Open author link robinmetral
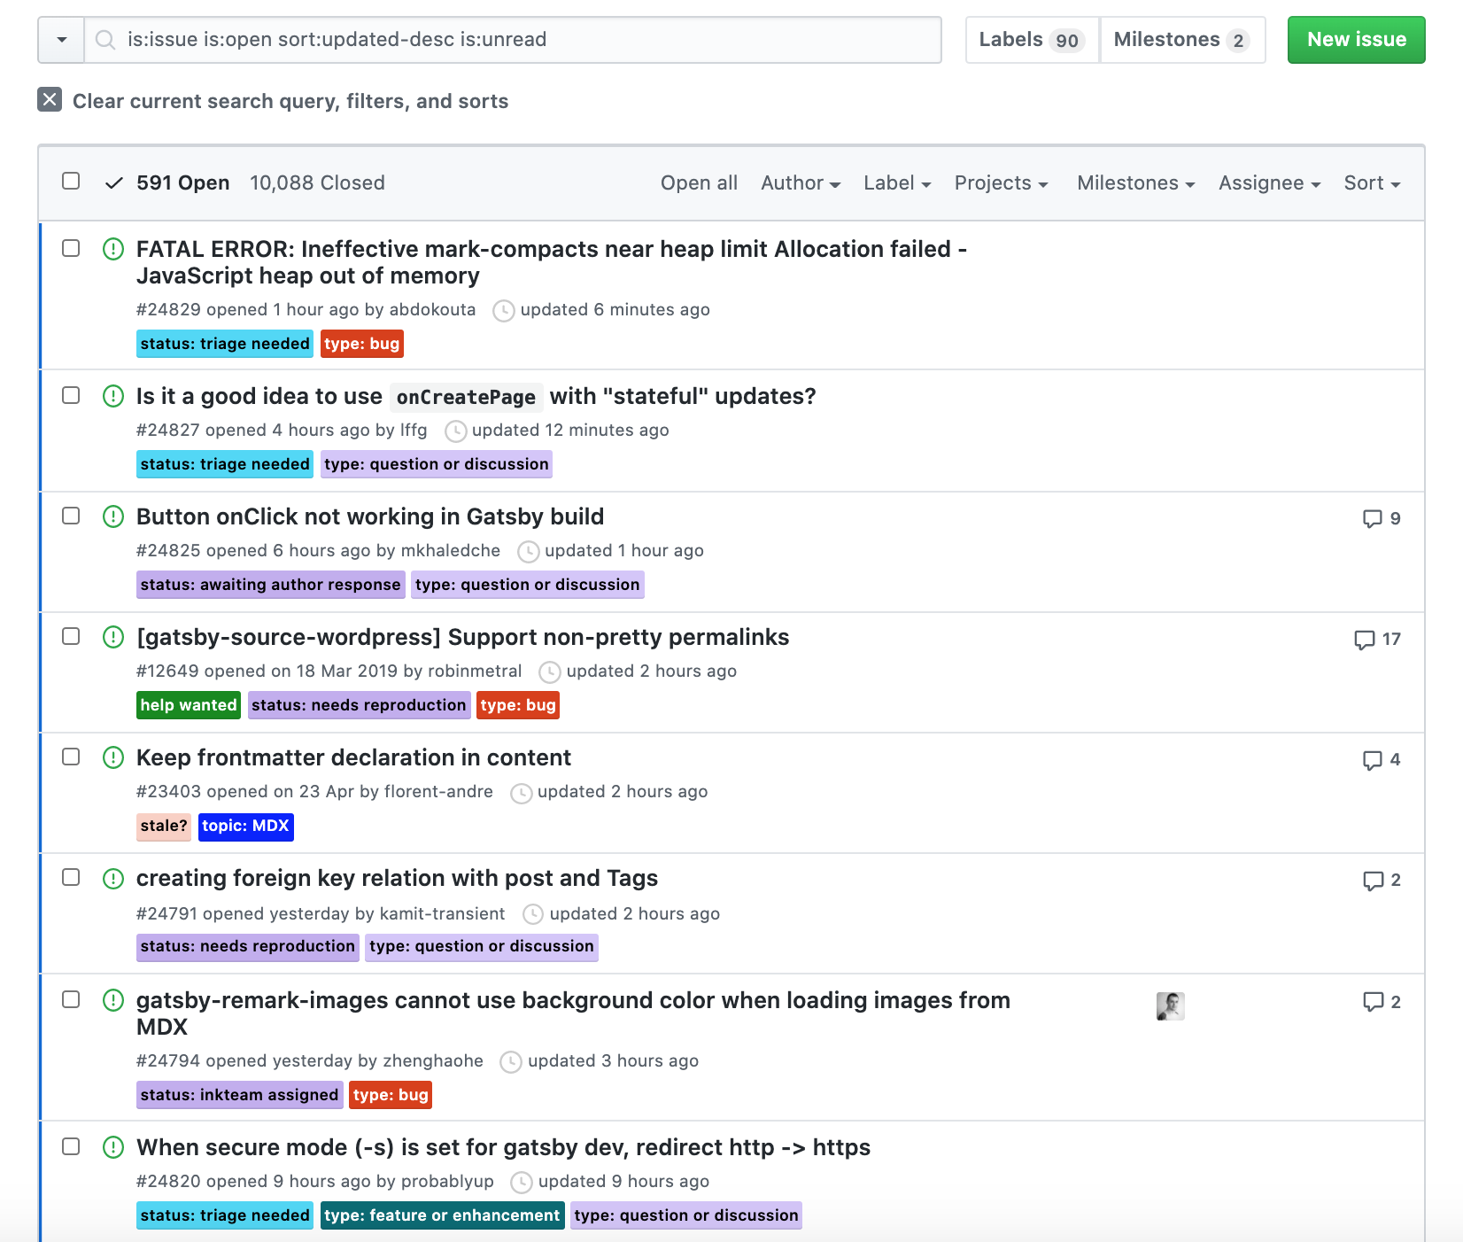 point(475,671)
